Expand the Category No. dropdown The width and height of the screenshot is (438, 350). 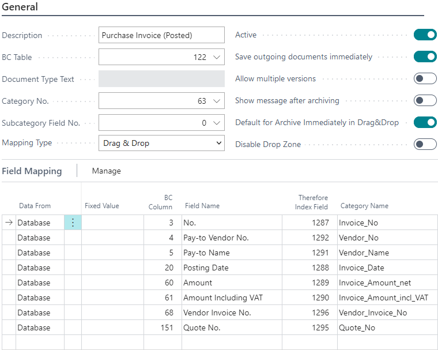click(217, 101)
